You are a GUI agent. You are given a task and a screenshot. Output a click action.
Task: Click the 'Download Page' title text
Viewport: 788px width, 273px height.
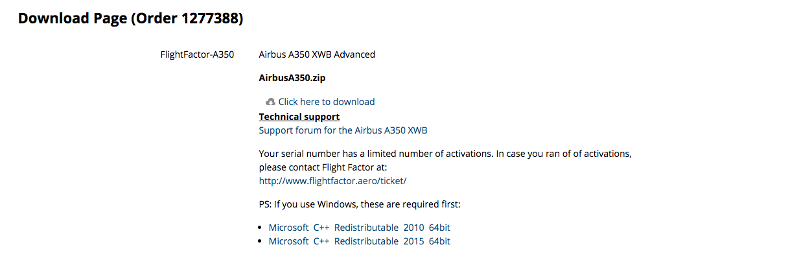click(73, 19)
